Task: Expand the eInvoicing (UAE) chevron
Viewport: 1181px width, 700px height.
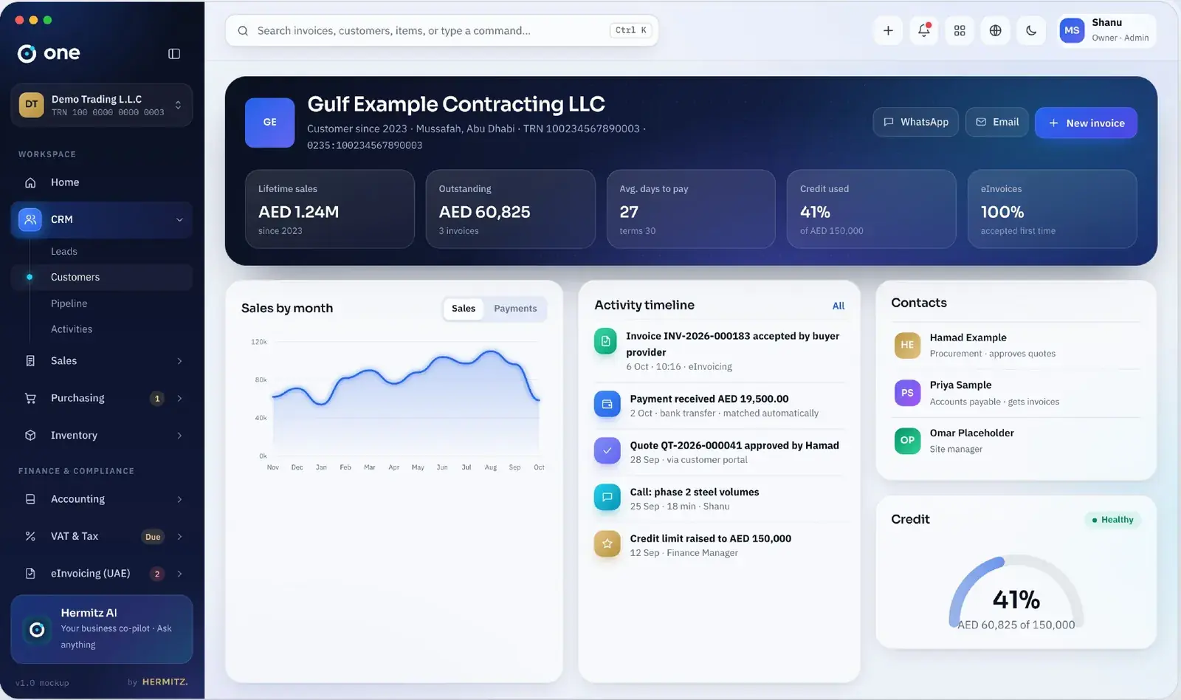Action: [x=179, y=574]
